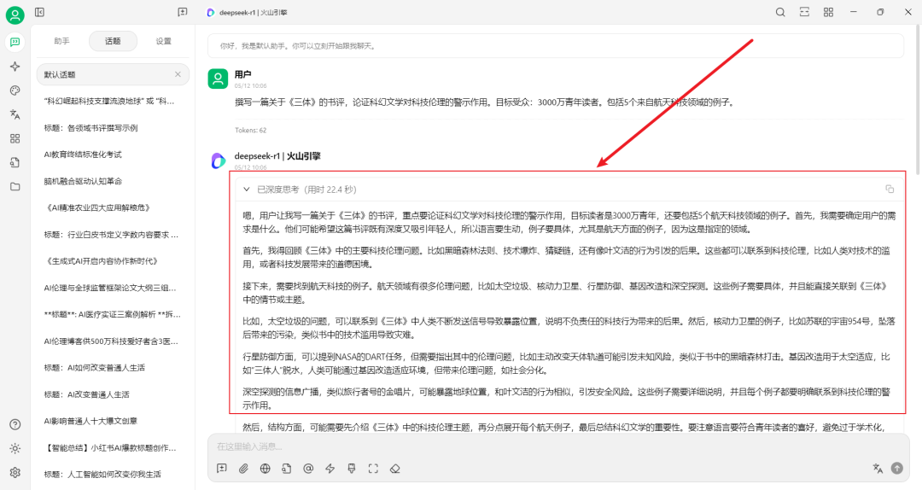Click the send message arrow button

(x=896, y=469)
